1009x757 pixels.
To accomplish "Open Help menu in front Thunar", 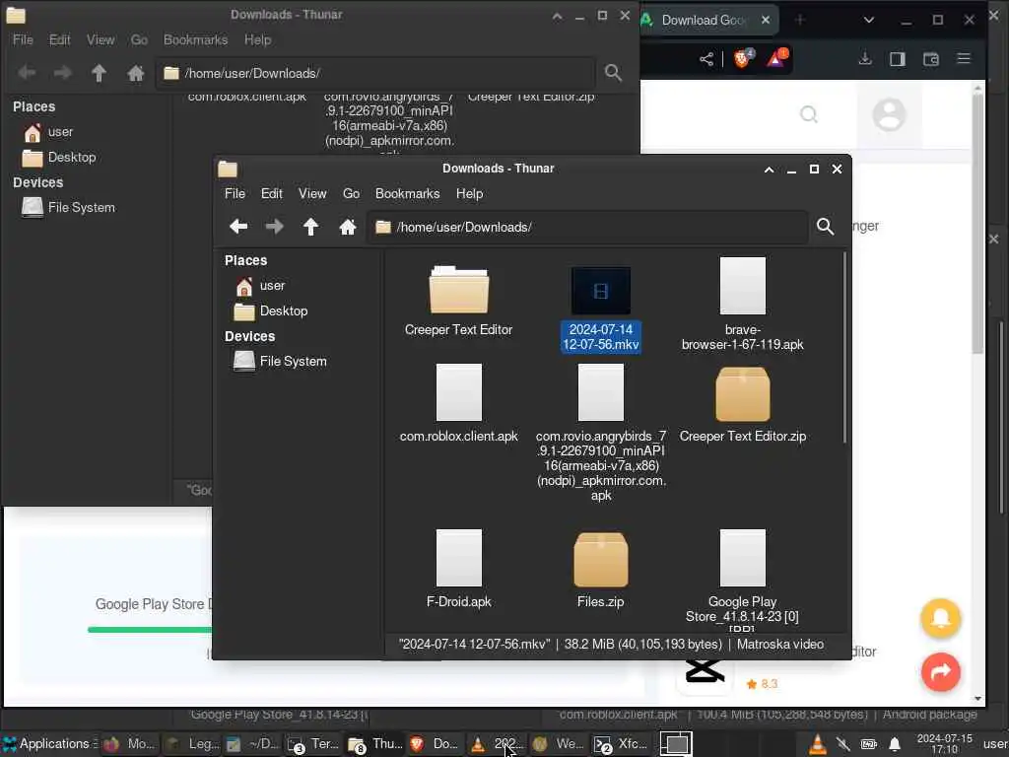I will coord(469,193).
